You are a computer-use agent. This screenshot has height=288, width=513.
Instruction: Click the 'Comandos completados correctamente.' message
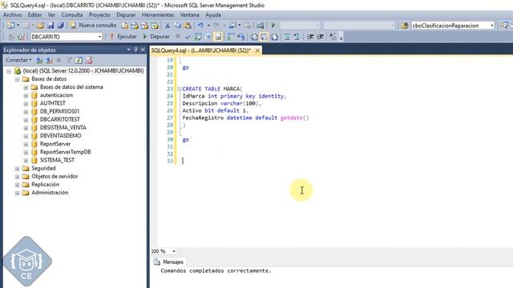point(216,270)
